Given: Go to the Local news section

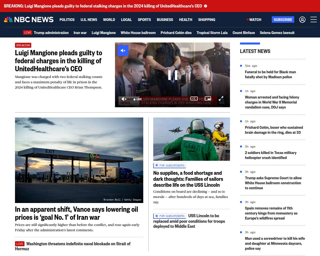Looking at the screenshot, I should click(x=126, y=19).
